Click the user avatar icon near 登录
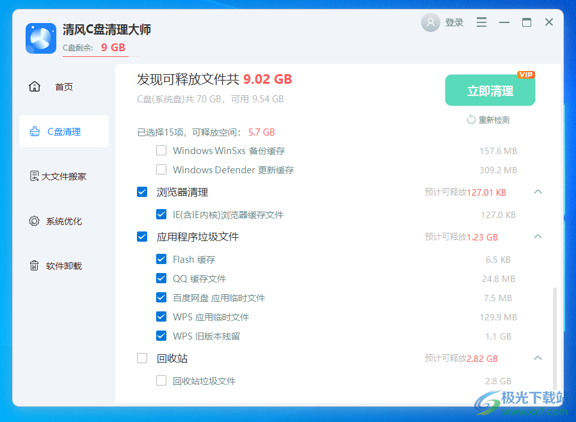Image resolution: width=576 pixels, height=422 pixels. 430,22
